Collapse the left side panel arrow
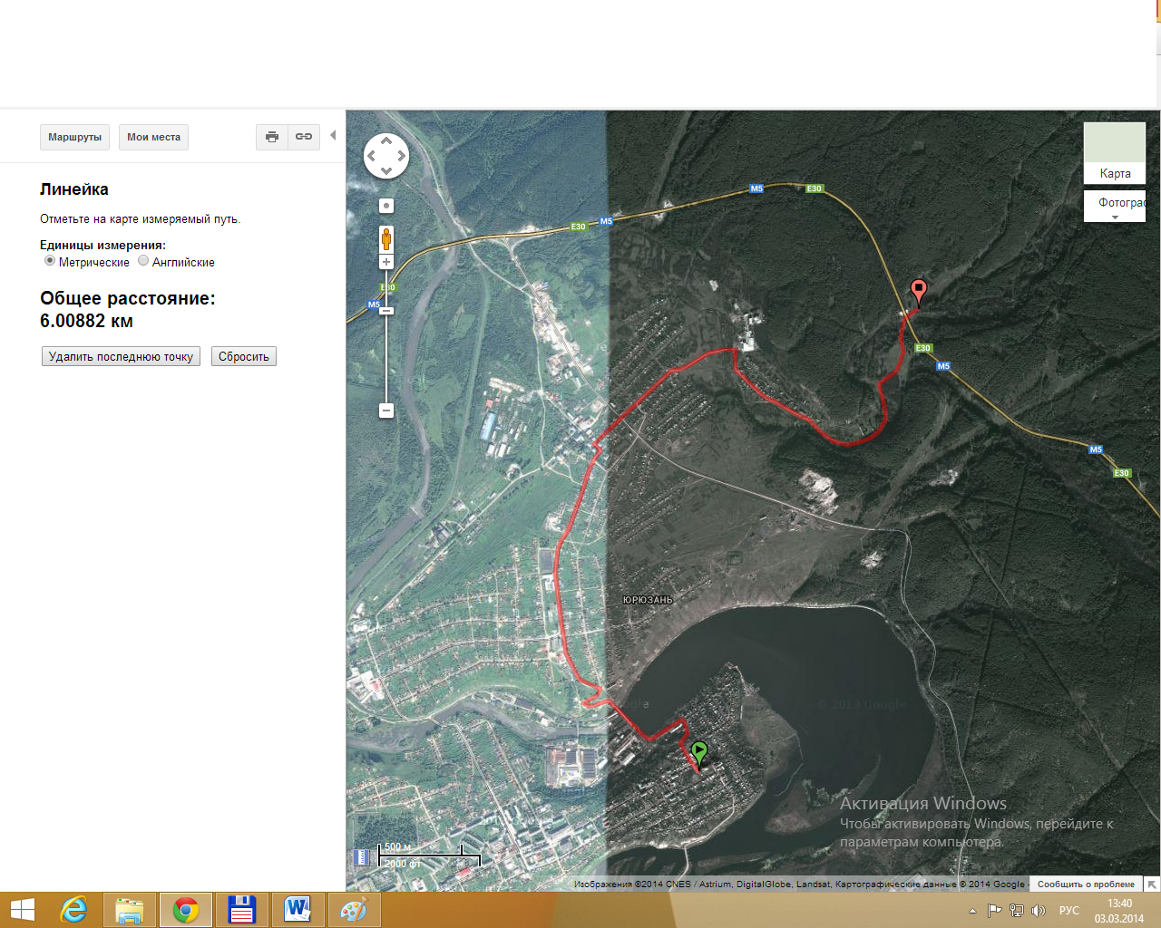Screen dimensions: 1161x928 coord(333,136)
